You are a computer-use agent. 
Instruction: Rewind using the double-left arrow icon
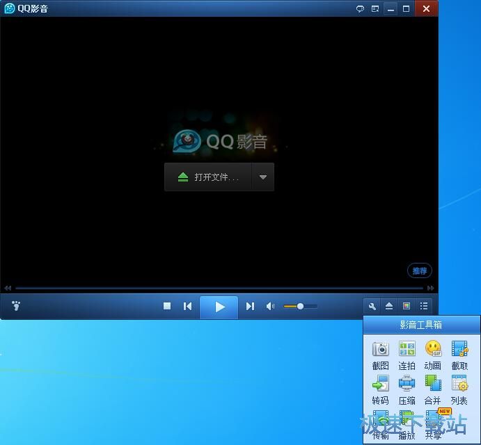pyautogui.click(x=8, y=288)
